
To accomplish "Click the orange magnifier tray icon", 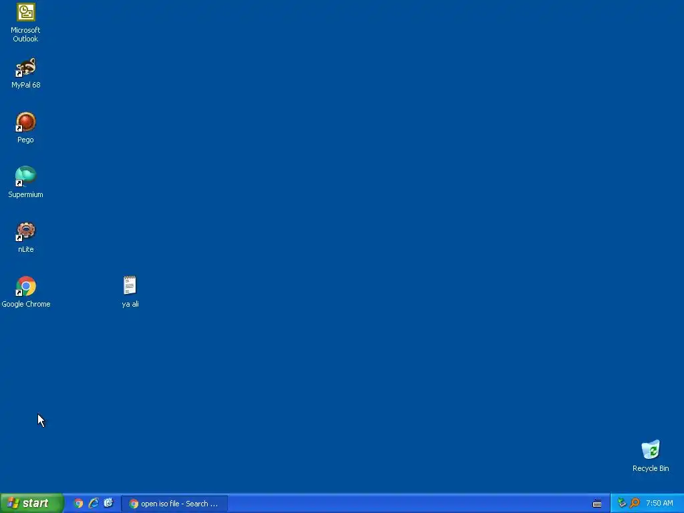I will pos(635,503).
